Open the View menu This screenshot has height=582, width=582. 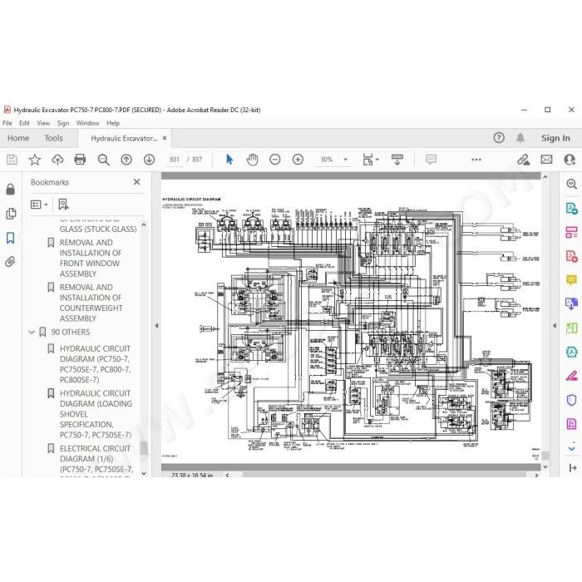(43, 123)
